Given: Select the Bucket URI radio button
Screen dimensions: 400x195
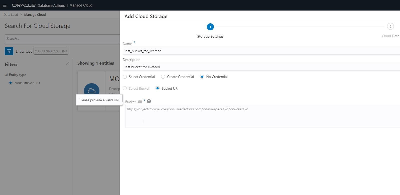Looking at the screenshot, I should click(158, 88).
